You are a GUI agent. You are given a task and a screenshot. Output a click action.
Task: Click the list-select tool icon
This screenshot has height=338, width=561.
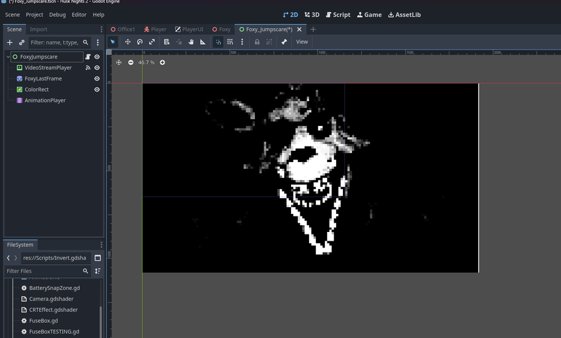(166, 42)
